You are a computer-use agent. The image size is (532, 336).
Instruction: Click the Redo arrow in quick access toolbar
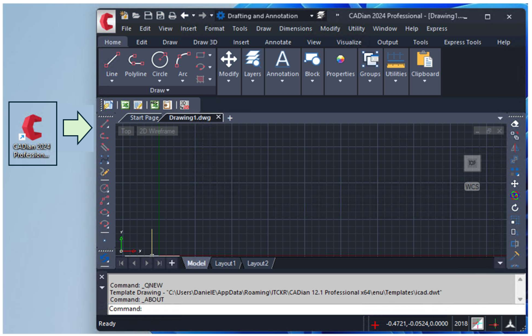(202, 15)
